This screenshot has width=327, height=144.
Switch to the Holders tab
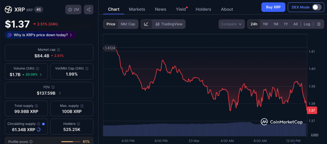(203, 9)
